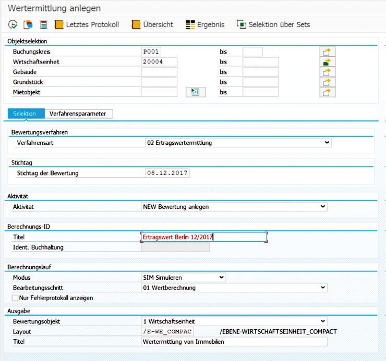Expand the Verfahrensart dropdown
The height and width of the screenshot is (361, 386).
(x=327, y=143)
